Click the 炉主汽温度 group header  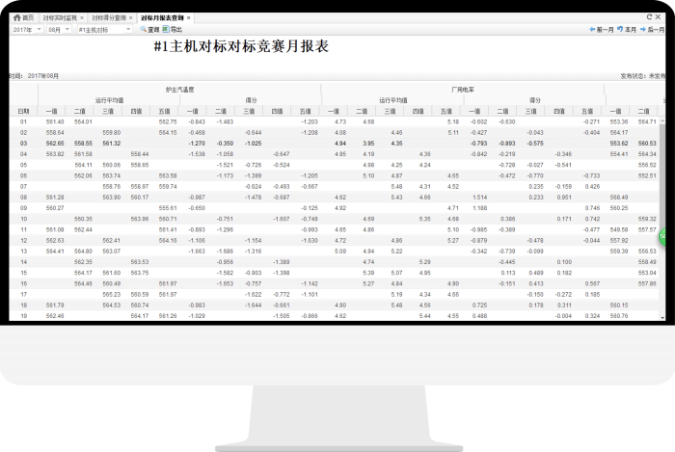(179, 89)
